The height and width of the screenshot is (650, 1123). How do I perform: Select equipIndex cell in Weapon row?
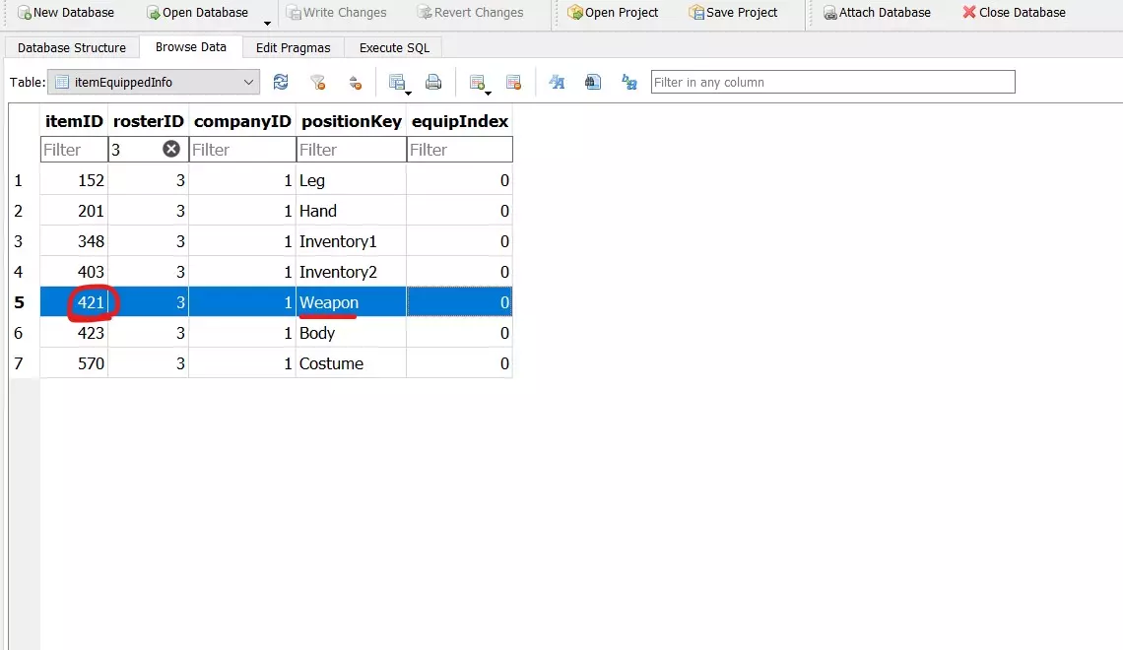point(460,302)
